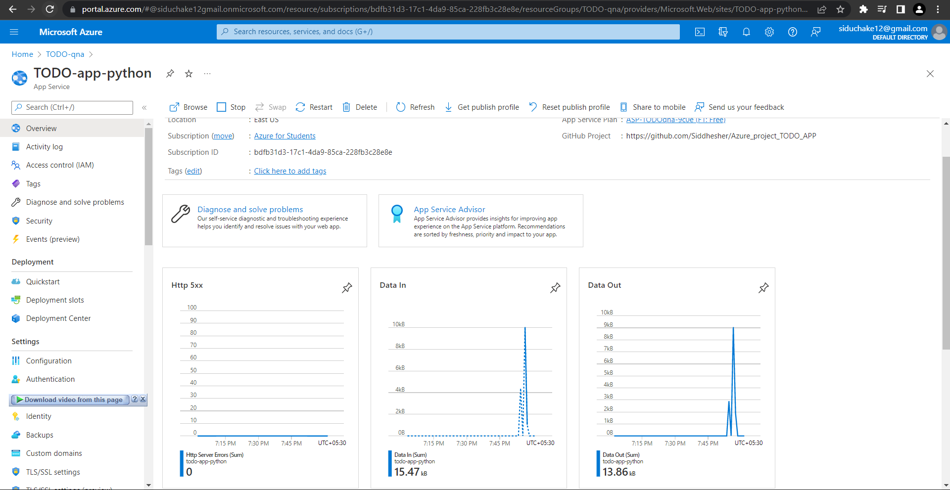Focus the sidebar Search (Ctrl+/) field
The height and width of the screenshot is (490, 950).
coord(72,107)
